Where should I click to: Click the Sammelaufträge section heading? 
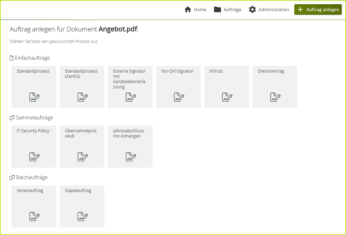(x=34, y=118)
